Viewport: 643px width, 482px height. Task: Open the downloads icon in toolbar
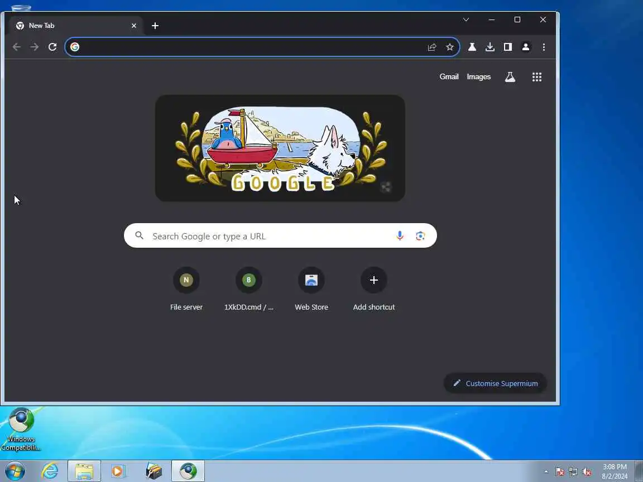pyautogui.click(x=490, y=47)
